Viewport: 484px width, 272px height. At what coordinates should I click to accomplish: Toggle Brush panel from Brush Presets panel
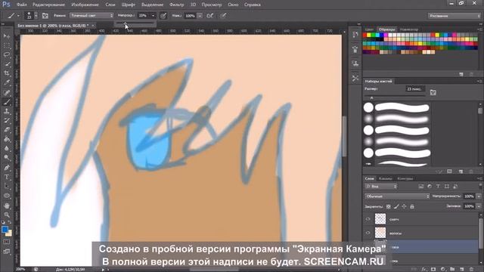point(433,92)
